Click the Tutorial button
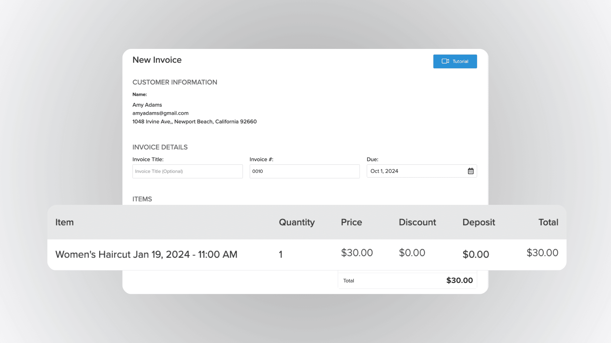The image size is (611, 343). [x=455, y=61]
